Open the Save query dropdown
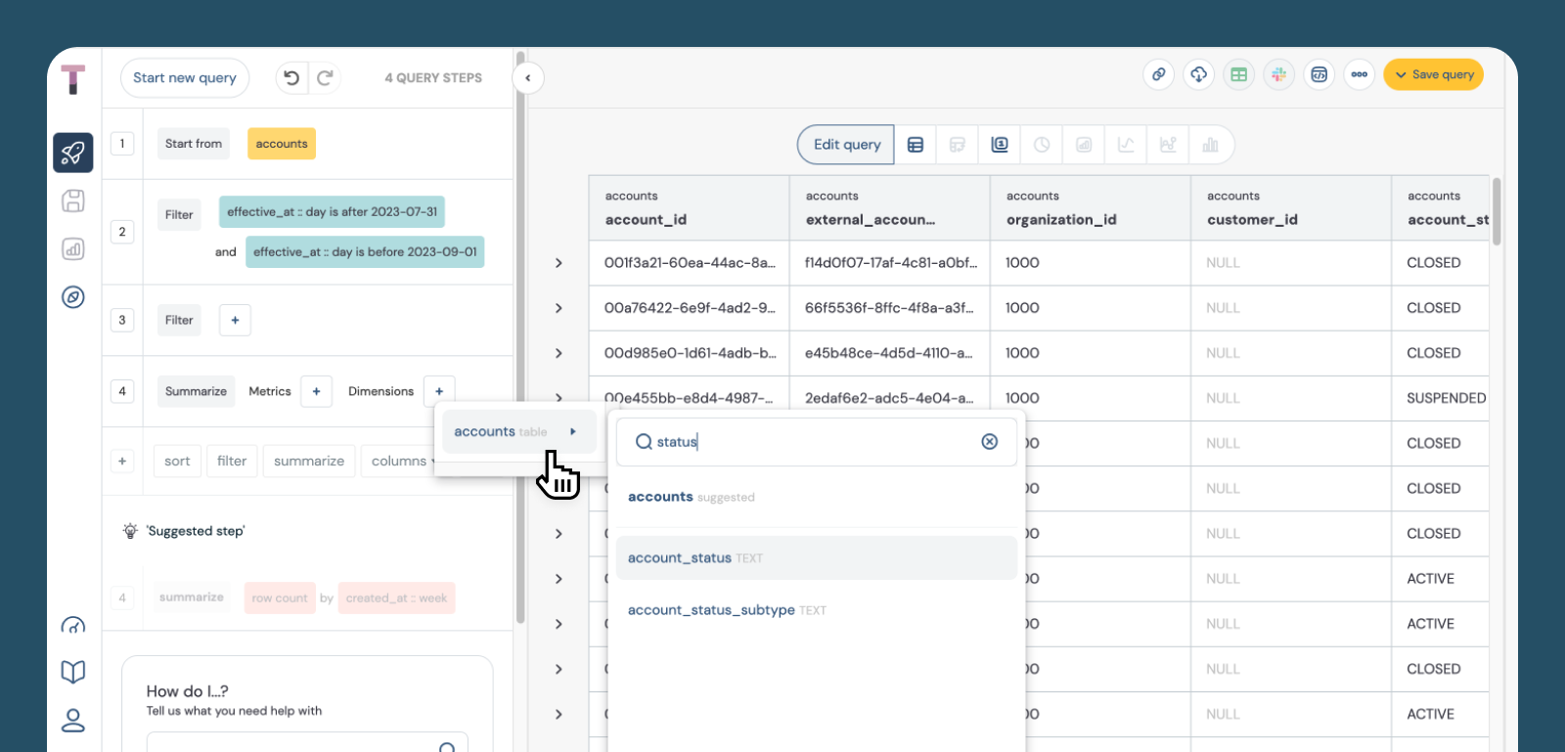This screenshot has height=752, width=1565. tap(1434, 74)
